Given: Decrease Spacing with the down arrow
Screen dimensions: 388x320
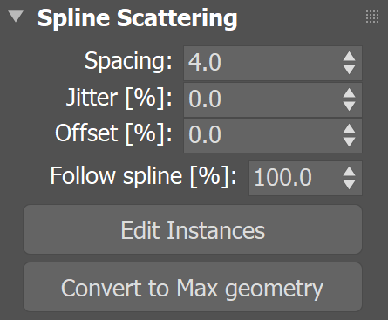Looking at the screenshot, I should (349, 69).
